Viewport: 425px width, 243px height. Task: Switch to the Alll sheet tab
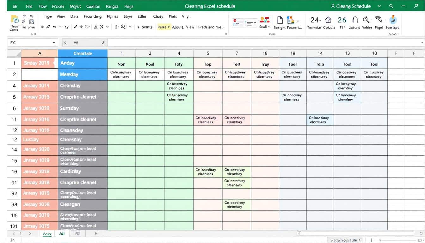61,234
